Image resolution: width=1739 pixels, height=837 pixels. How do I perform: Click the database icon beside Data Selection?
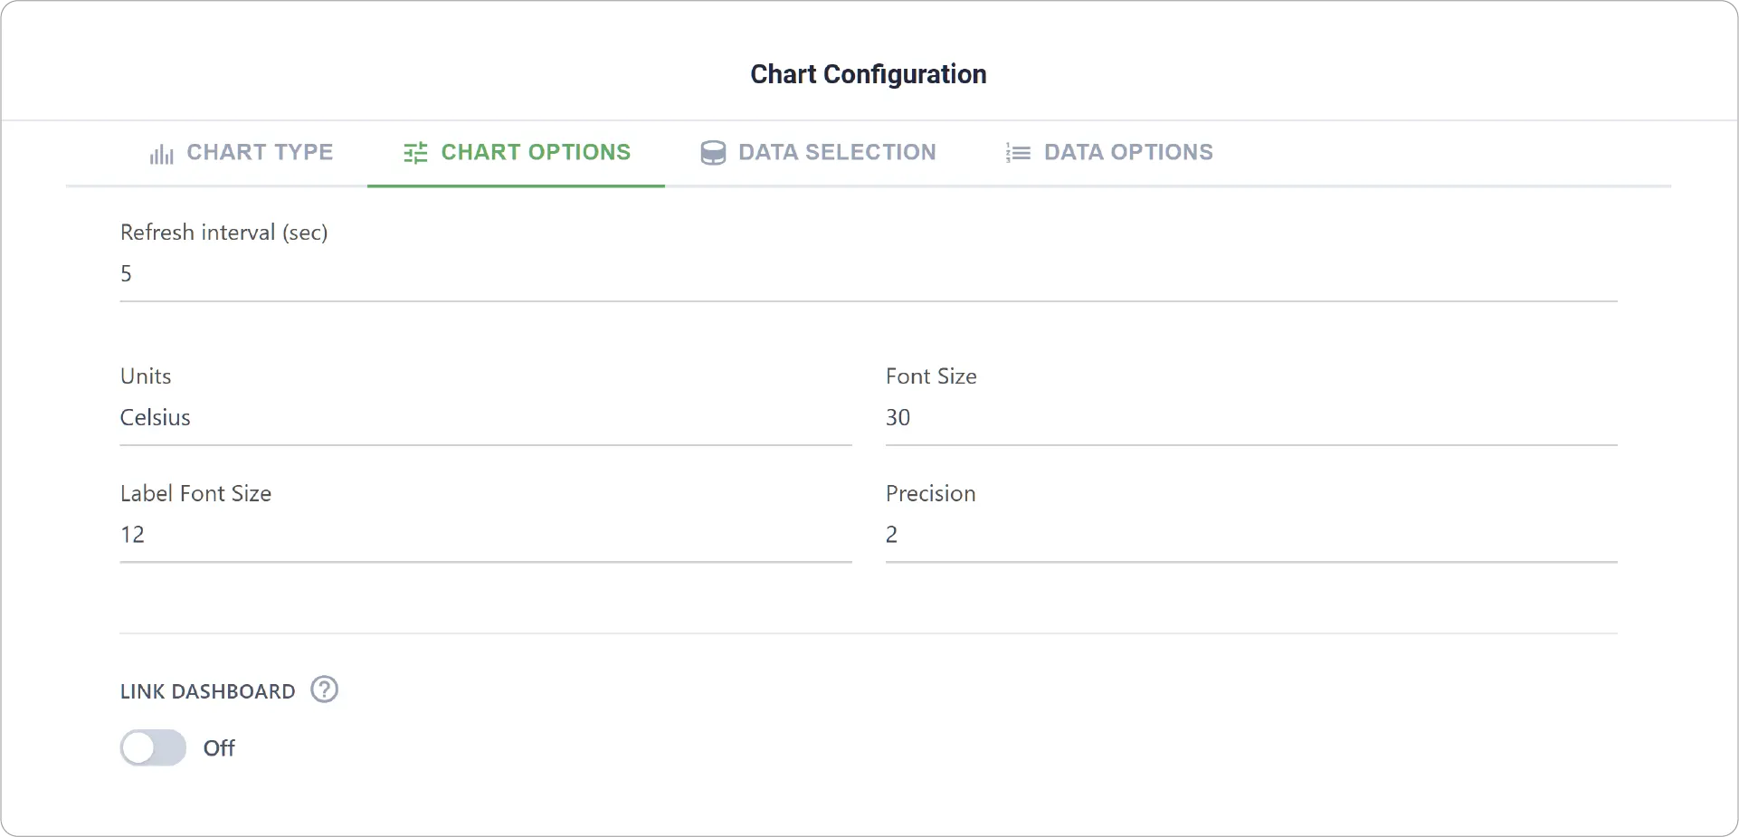pos(713,153)
